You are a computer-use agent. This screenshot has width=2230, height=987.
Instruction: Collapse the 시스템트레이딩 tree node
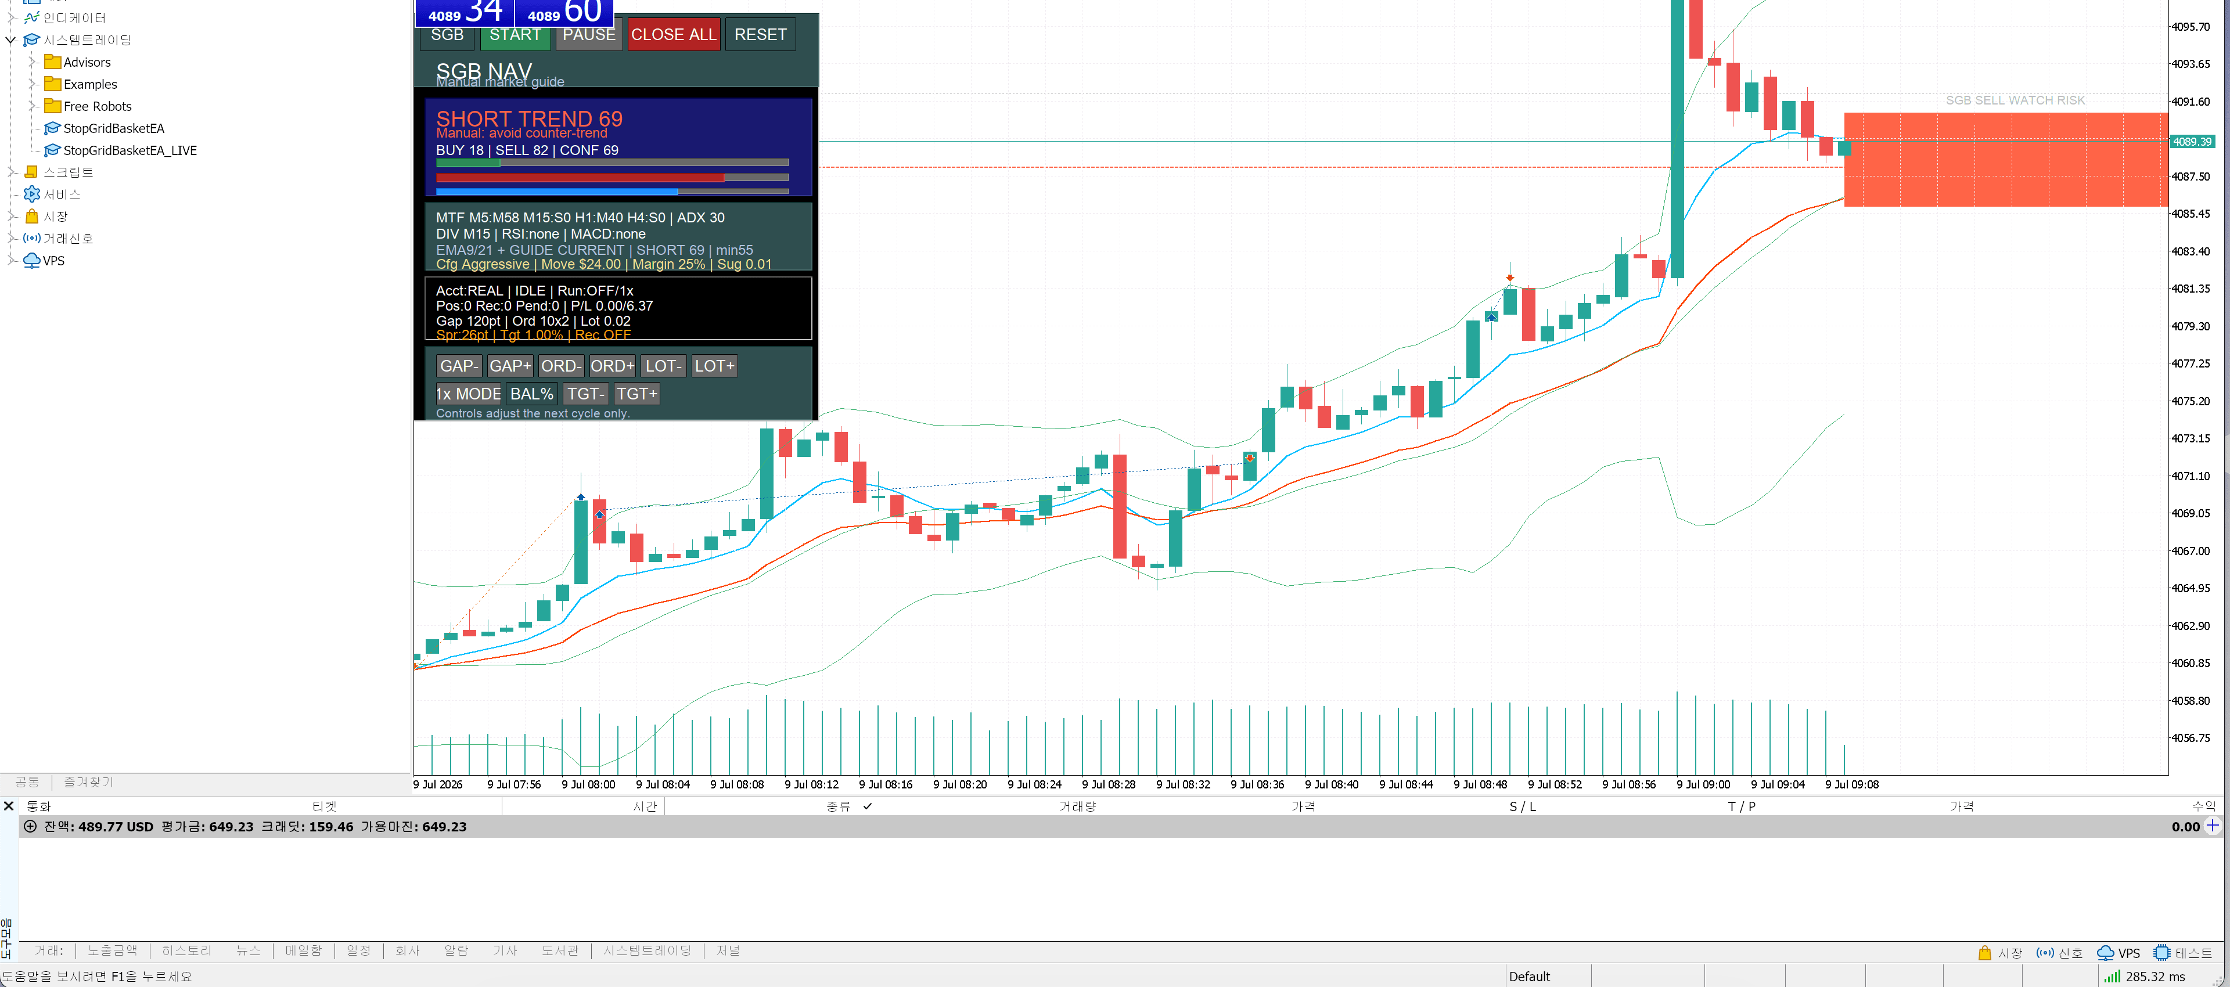click(10, 40)
